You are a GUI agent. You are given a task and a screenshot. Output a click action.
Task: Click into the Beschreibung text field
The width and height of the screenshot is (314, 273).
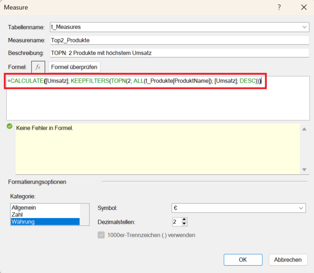click(178, 53)
